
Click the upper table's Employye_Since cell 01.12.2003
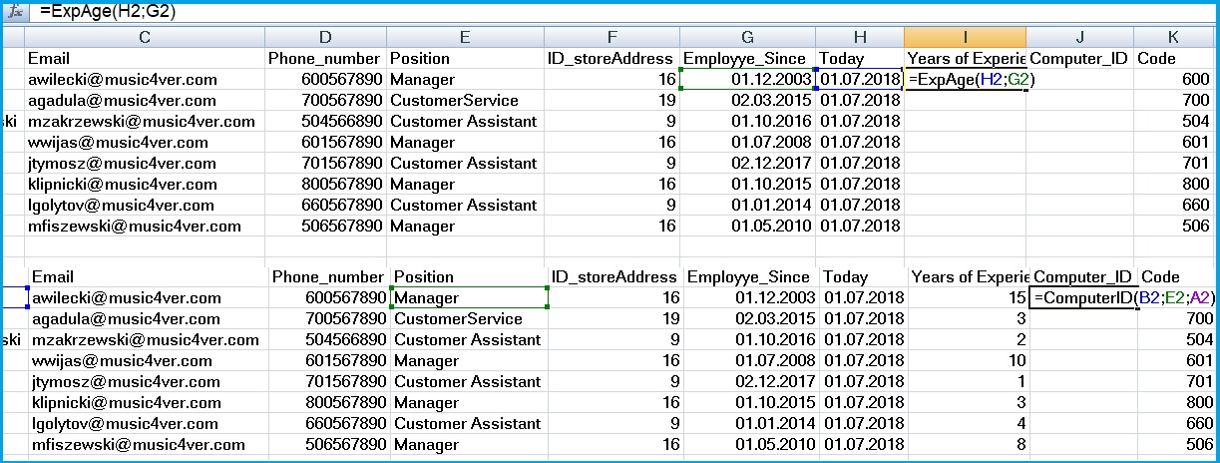tap(747, 79)
